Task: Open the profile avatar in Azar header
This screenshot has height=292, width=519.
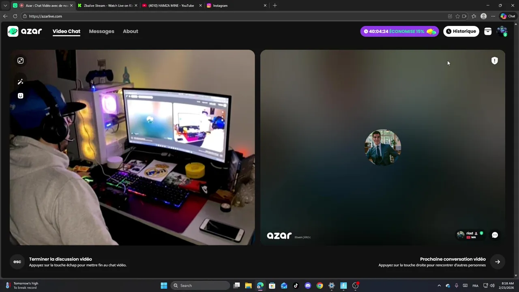Action: (502, 31)
